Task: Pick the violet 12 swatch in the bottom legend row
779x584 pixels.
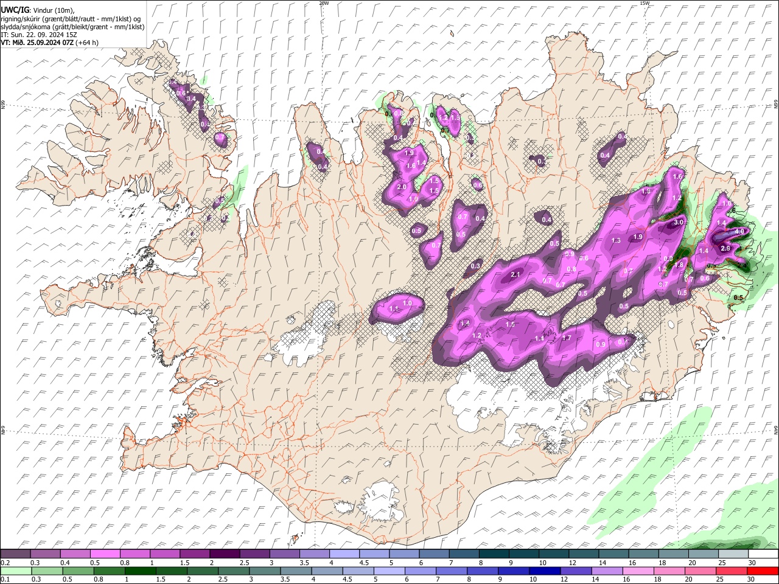Action: tap(576, 571)
